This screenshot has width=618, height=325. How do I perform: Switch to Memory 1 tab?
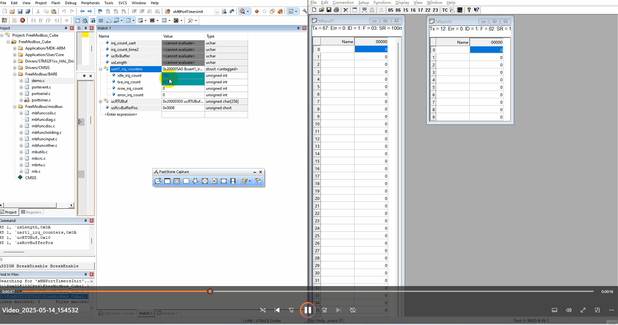(x=167, y=313)
